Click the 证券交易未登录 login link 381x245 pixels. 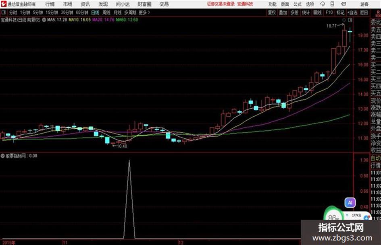point(221,4)
